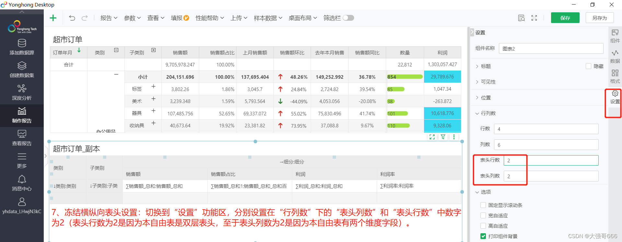Click the 另存为 button
The width and height of the screenshot is (622, 242).
(599, 18)
